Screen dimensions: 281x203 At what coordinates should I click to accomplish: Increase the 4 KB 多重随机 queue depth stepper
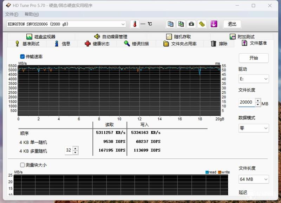tap(76, 149)
